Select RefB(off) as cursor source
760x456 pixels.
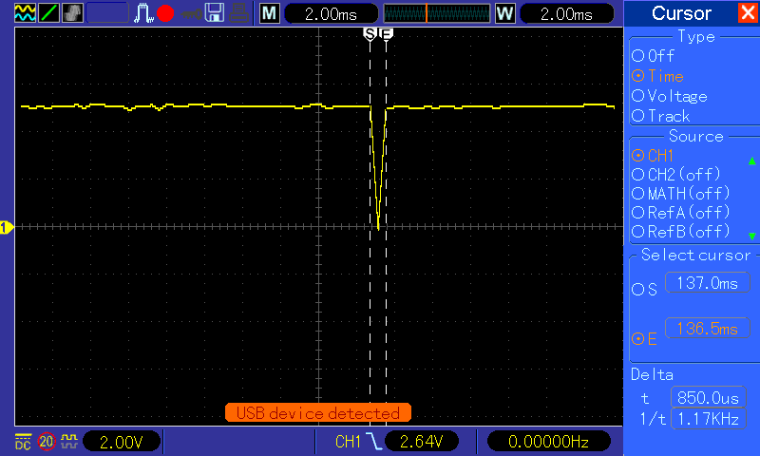(x=680, y=232)
